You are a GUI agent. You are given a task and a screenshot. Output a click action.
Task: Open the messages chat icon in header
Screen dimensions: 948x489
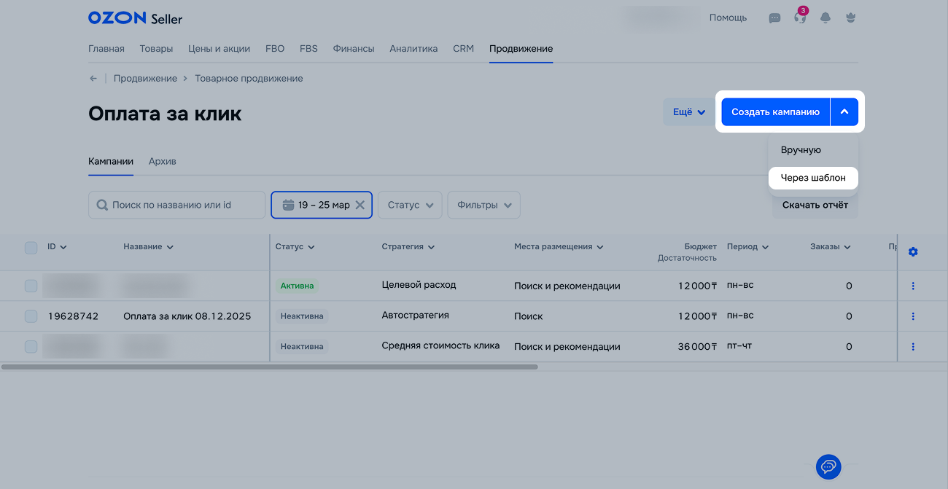tap(774, 18)
